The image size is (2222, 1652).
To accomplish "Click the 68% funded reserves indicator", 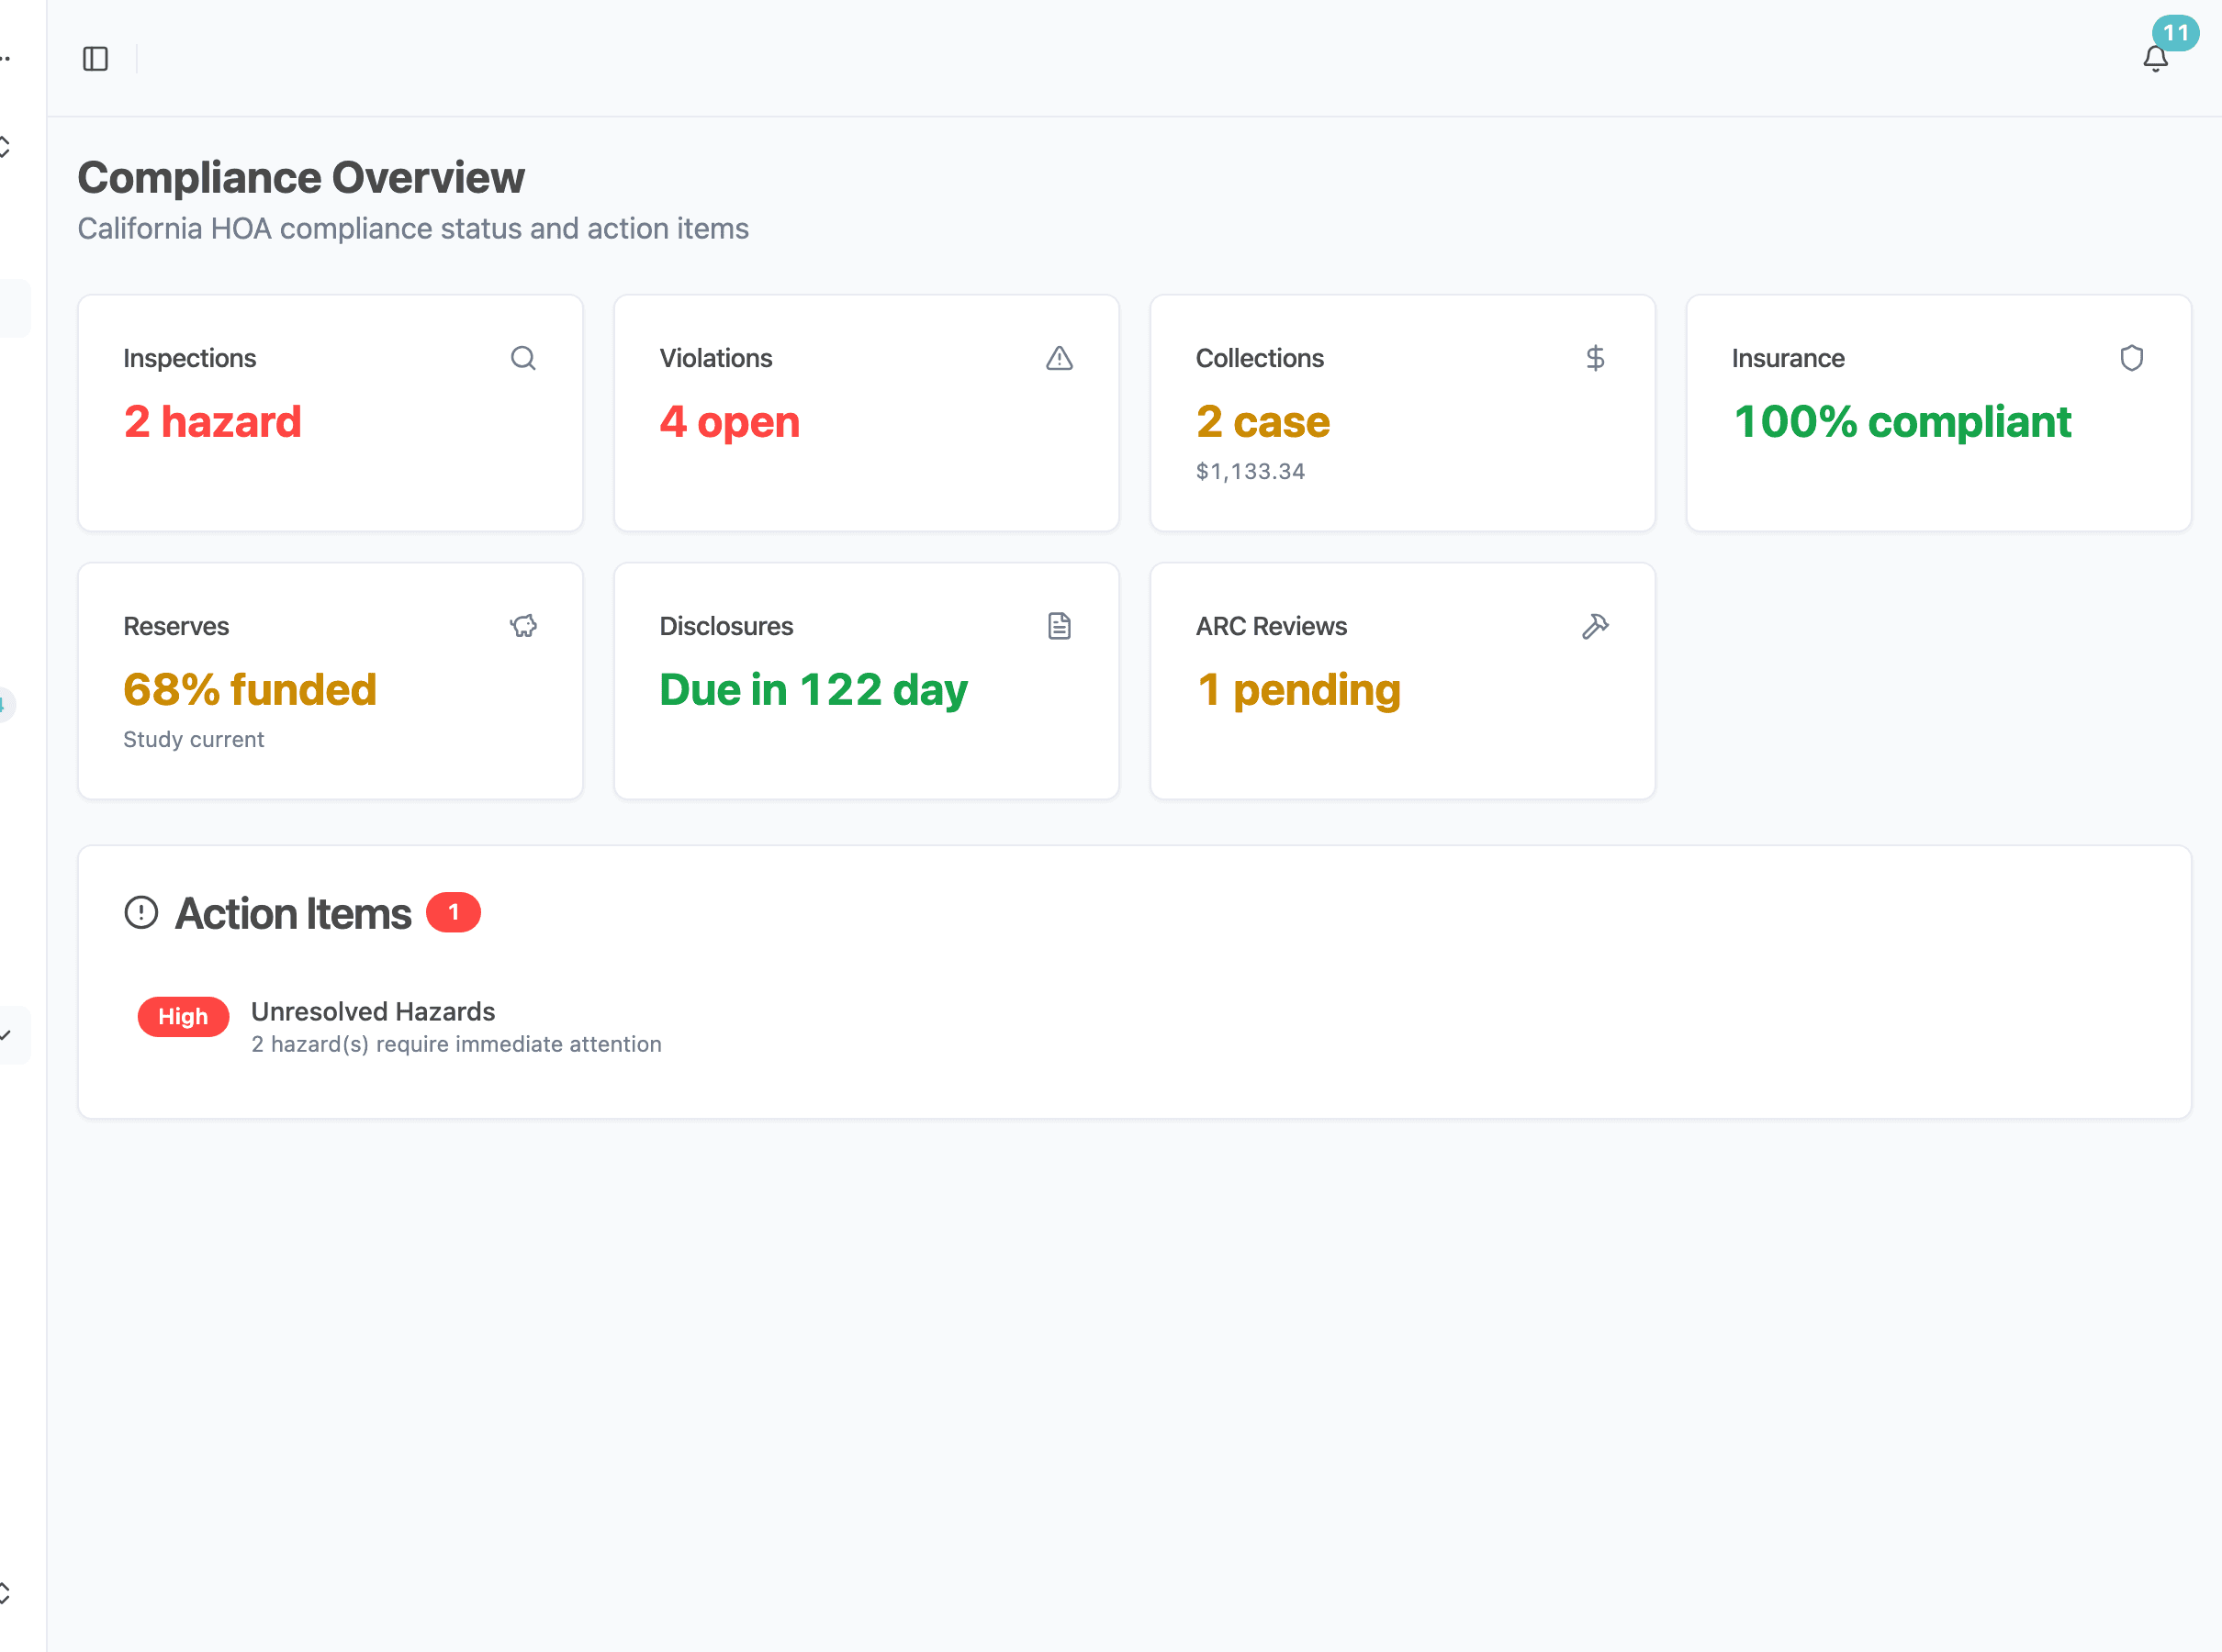I will 249,689.
